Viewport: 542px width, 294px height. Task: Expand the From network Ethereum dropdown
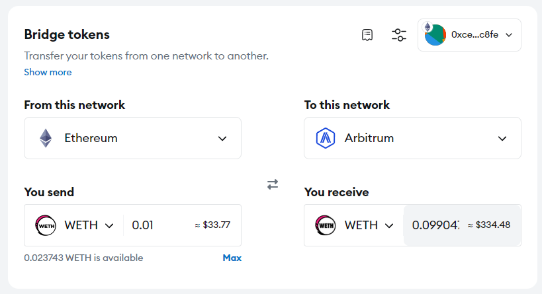tap(222, 139)
